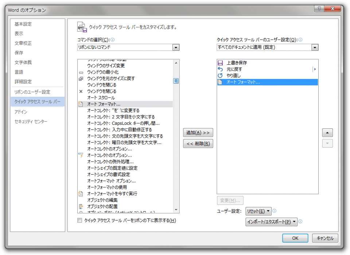This screenshot has width=350, height=255.
Task: Open the リセット dropdown button
Action: tap(258, 211)
